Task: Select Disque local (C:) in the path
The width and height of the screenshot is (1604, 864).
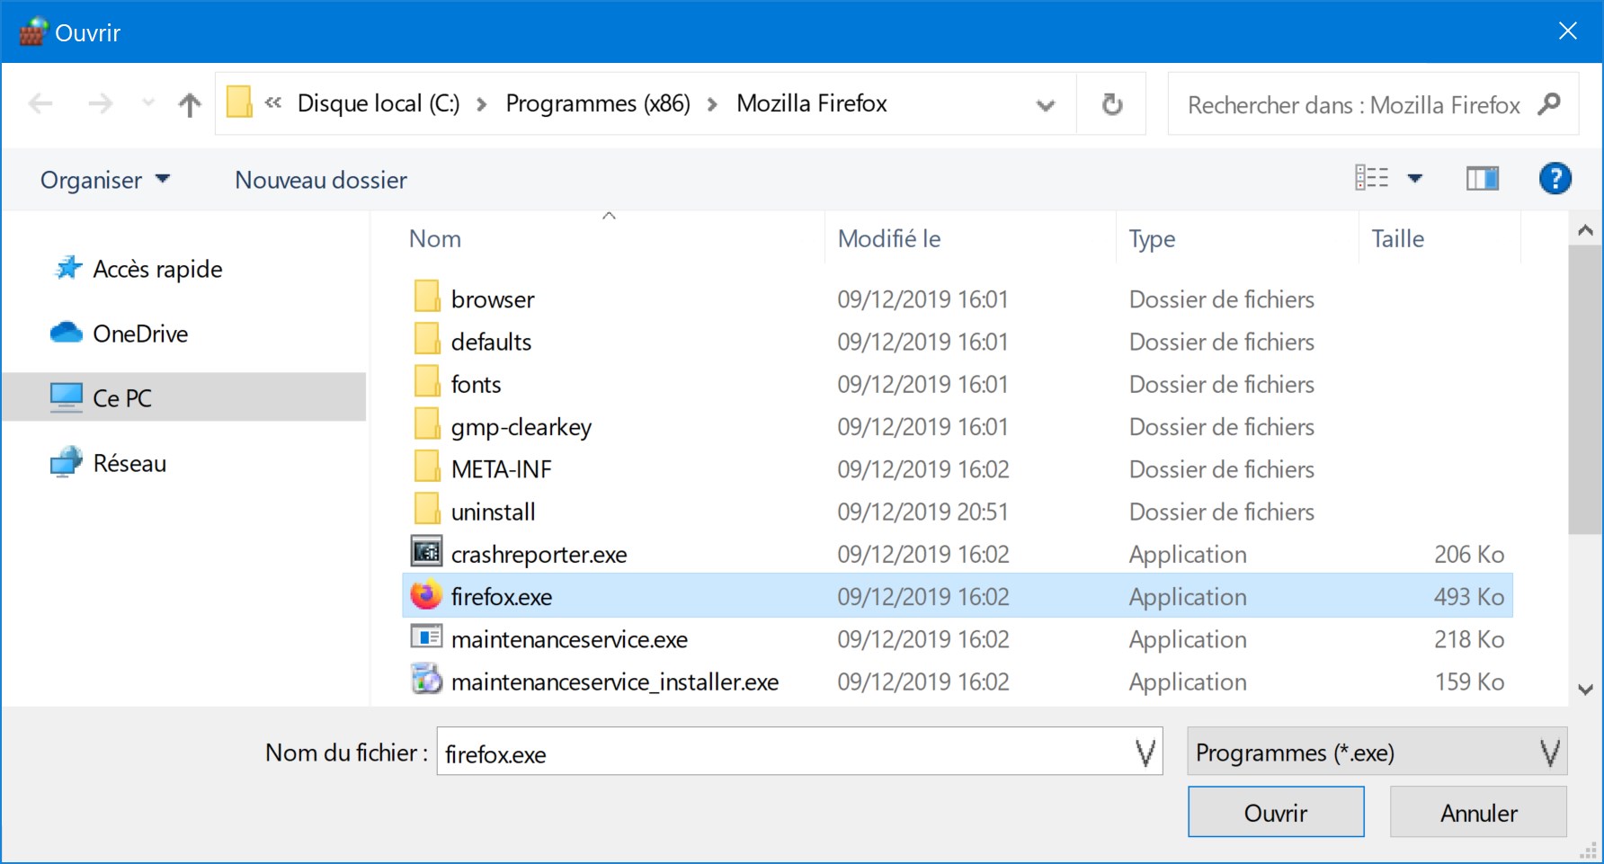Action: coord(379,103)
